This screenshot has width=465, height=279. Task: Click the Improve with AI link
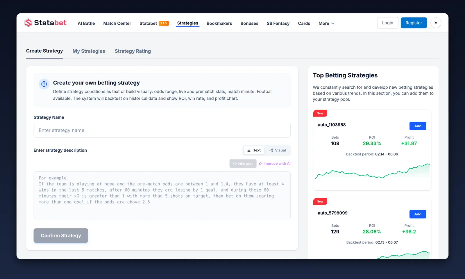pos(275,164)
